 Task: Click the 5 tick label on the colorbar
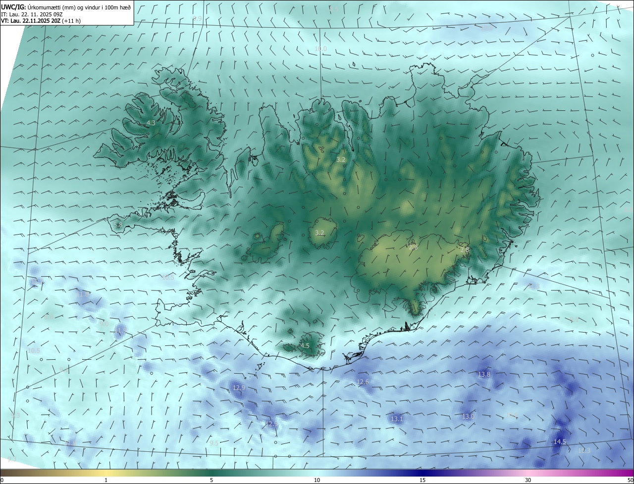tap(211, 480)
